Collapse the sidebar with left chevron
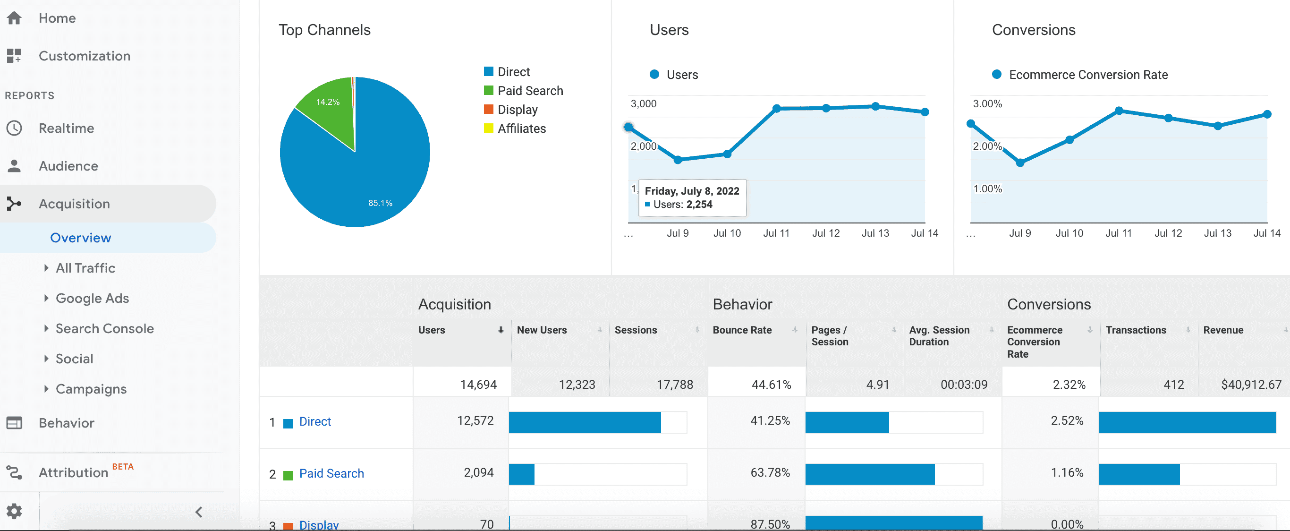The width and height of the screenshot is (1290, 531). pos(199,512)
